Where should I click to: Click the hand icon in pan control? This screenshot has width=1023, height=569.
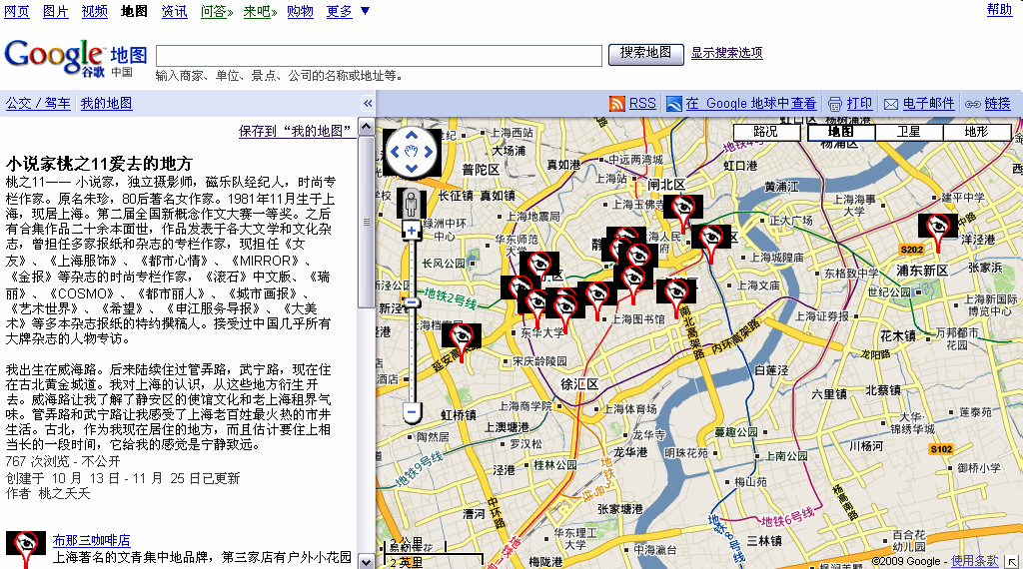411,151
